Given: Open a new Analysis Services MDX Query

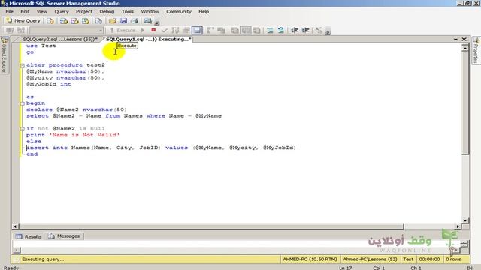Looking at the screenshot, I should pyautogui.click(x=63, y=21).
